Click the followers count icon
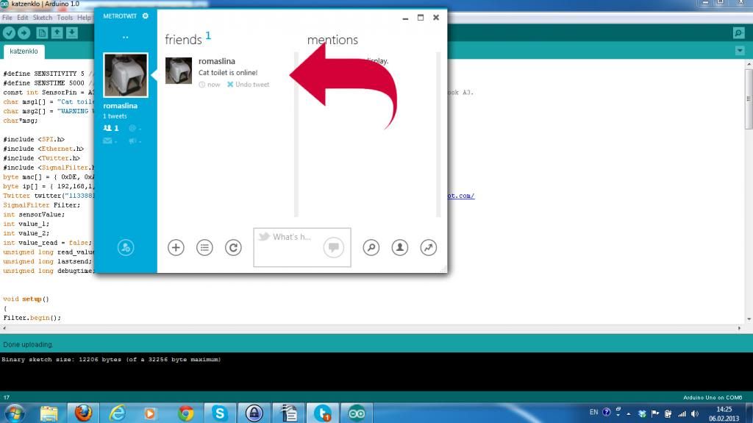The width and height of the screenshot is (753, 423). coord(111,128)
